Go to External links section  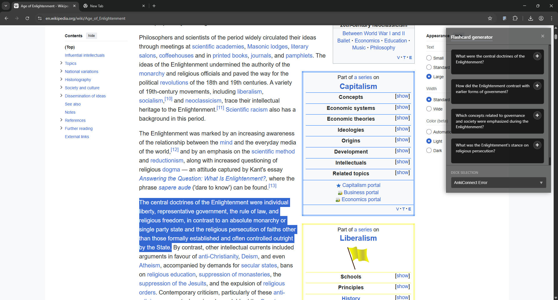click(x=77, y=137)
